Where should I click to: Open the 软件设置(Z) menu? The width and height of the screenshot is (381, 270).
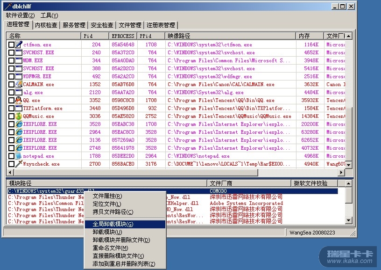pyautogui.click(x=21, y=15)
